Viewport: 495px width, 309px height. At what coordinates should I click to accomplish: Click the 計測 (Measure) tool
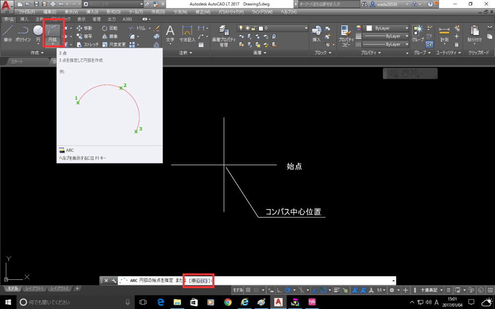(444, 34)
